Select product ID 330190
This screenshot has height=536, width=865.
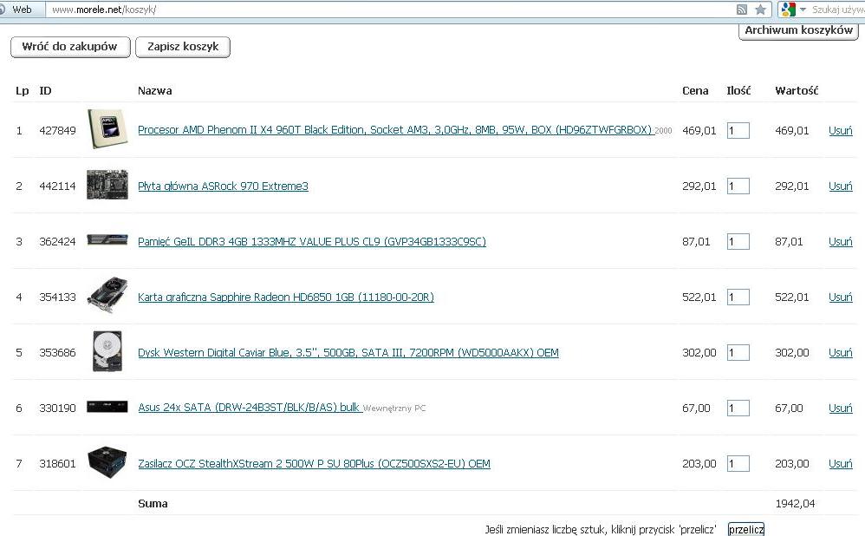[x=57, y=408]
